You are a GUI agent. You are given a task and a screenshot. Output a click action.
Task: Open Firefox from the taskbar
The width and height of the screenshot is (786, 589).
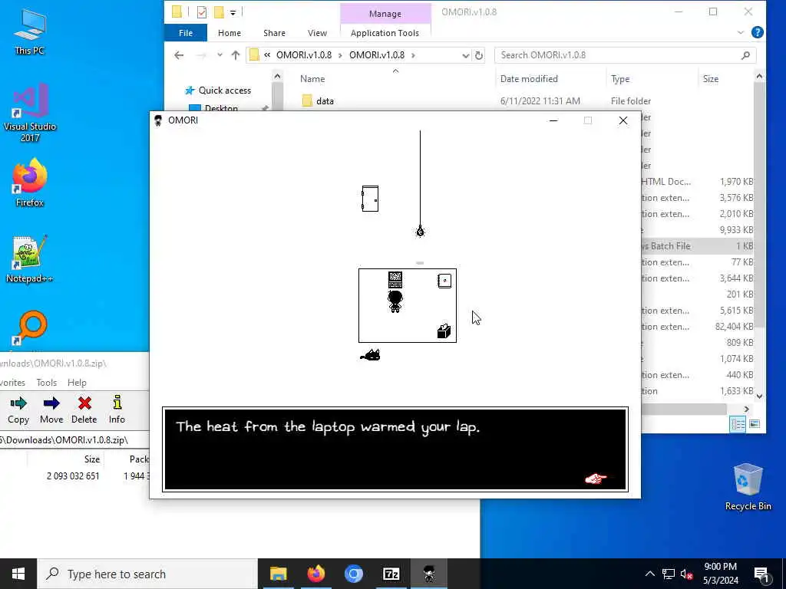(x=315, y=574)
